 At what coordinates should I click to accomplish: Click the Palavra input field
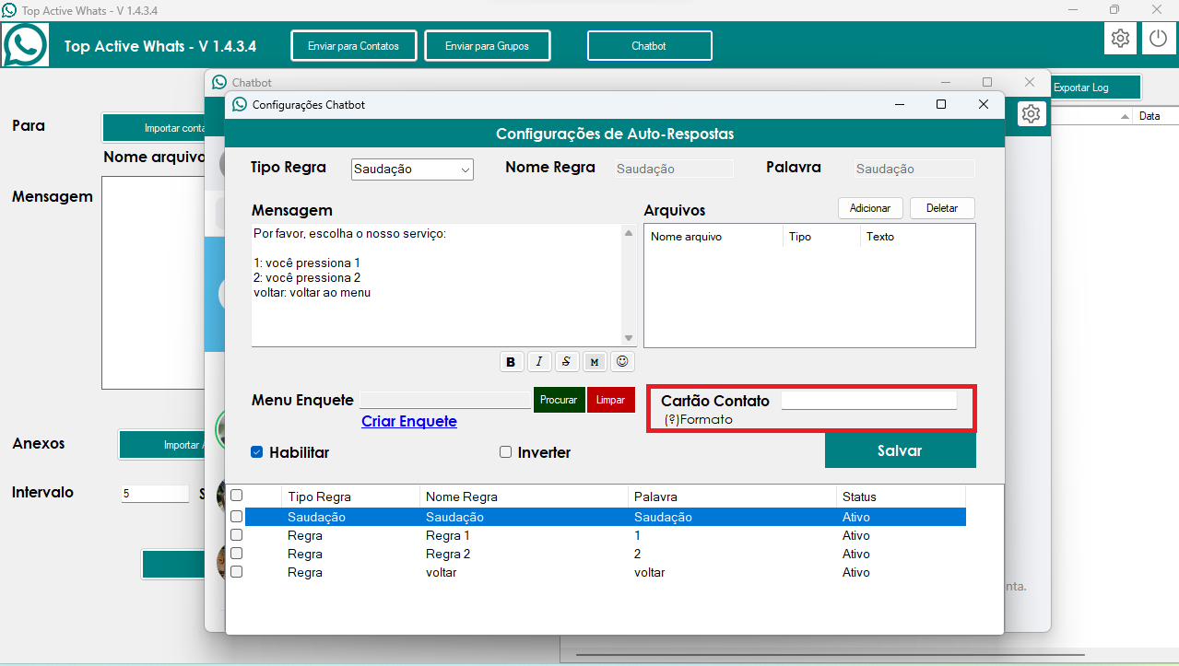coord(914,169)
